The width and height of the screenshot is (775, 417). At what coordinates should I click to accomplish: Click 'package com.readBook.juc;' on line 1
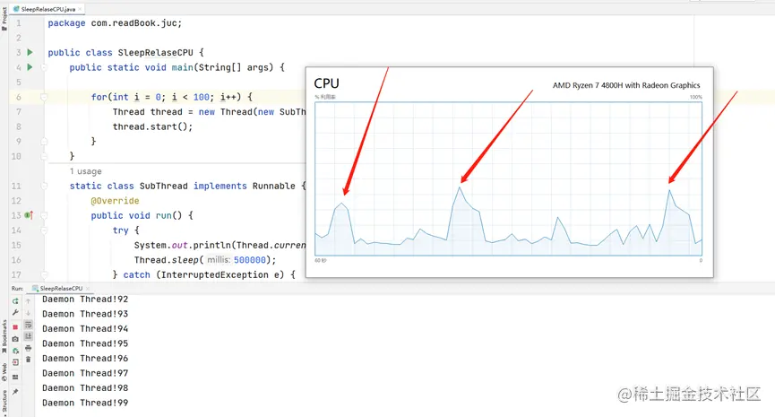(115, 23)
